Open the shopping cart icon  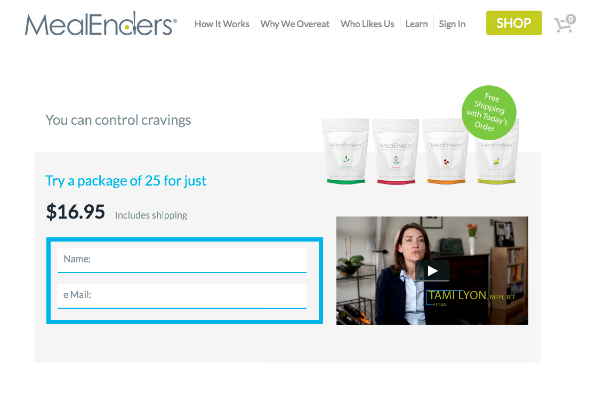coord(565,24)
